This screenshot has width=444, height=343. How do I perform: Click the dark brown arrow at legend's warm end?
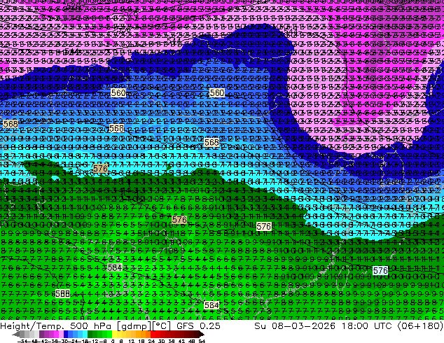tap(201, 335)
